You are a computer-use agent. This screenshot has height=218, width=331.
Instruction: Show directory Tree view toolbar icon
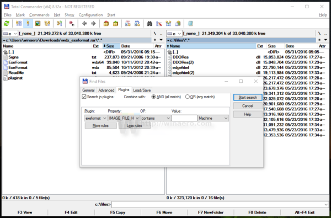click(47, 23)
